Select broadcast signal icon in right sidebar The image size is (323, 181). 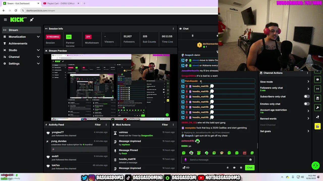317,89
